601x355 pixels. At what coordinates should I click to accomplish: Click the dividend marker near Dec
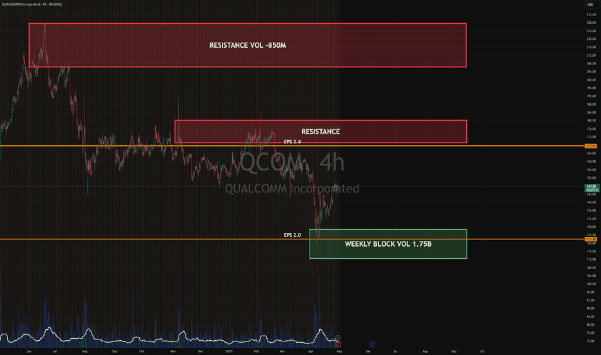[x=204, y=345]
